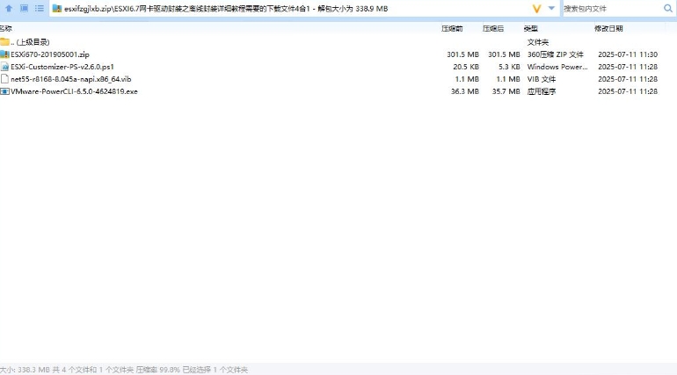
Task: Select the VMware-PowerCLI-6.5.0-4624819.exe file name
Action: [75, 91]
